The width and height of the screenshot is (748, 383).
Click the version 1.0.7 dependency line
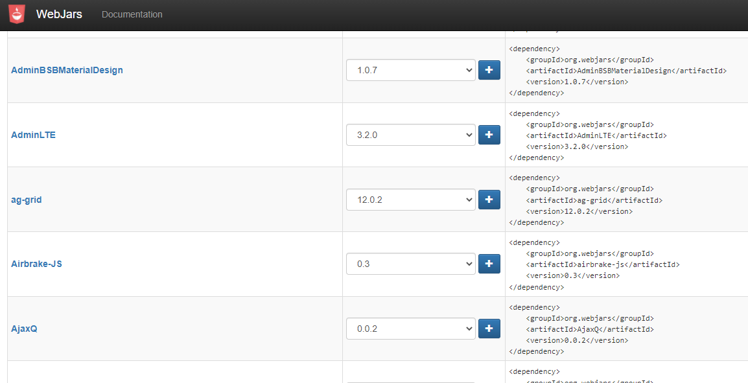click(577, 82)
